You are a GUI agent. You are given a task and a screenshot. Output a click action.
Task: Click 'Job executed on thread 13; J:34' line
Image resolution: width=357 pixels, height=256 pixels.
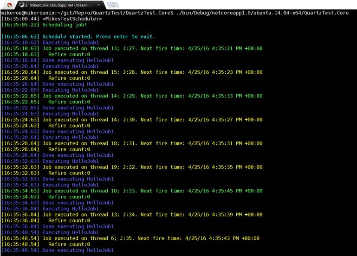tap(132, 214)
